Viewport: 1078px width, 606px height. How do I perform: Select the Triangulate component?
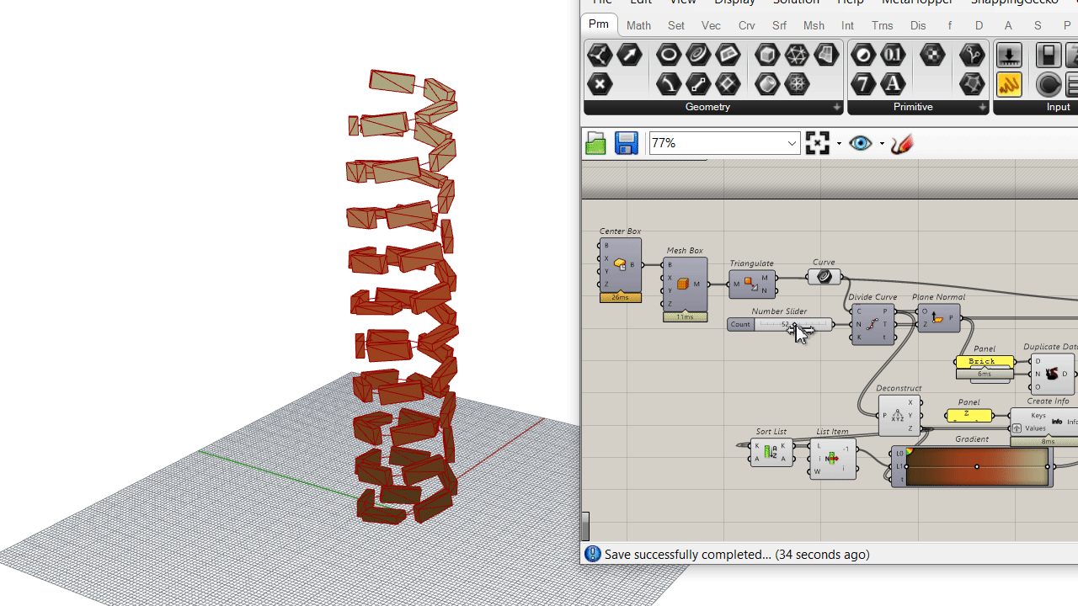(752, 284)
